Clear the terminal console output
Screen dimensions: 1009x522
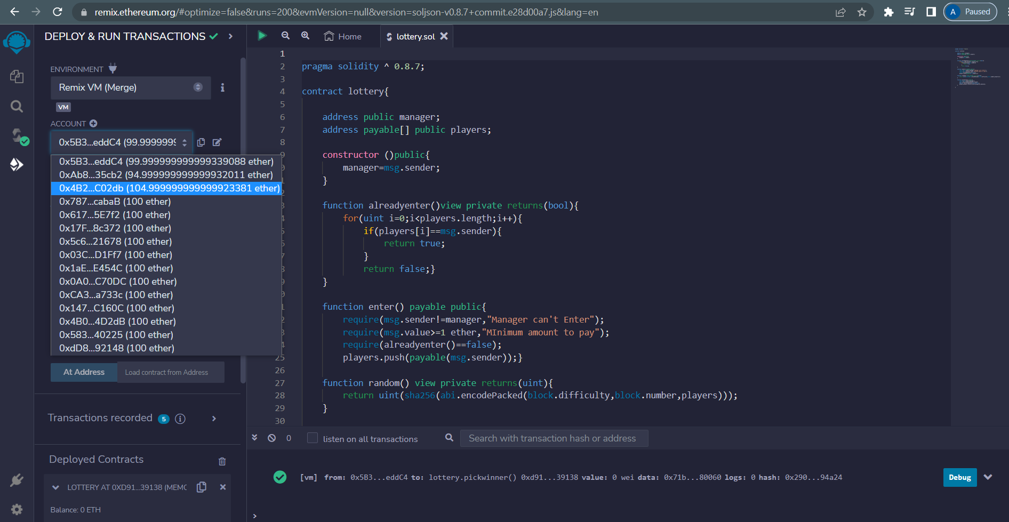[272, 437]
